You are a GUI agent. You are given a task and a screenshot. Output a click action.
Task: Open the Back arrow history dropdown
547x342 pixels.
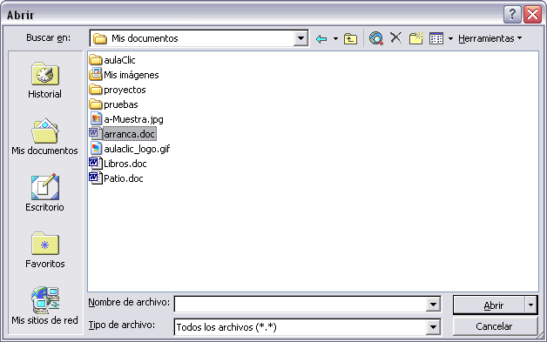point(335,38)
